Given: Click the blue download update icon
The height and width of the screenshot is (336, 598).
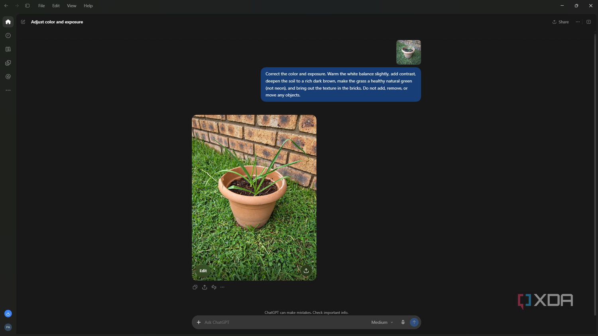Looking at the screenshot, I should 8,314.
